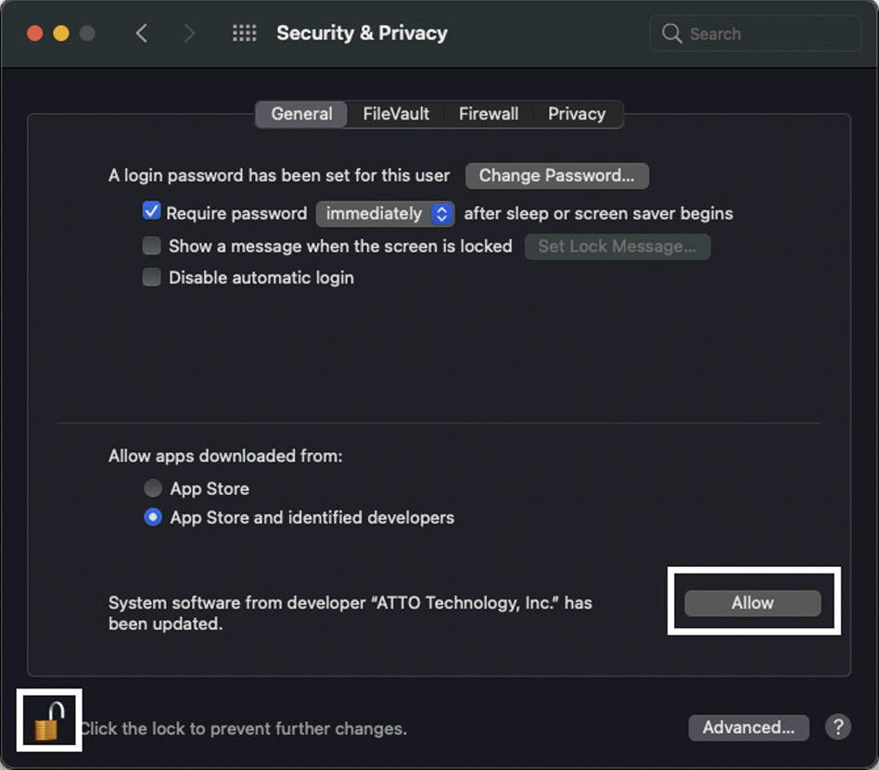
Task: Switch to the General tab
Action: pos(301,114)
